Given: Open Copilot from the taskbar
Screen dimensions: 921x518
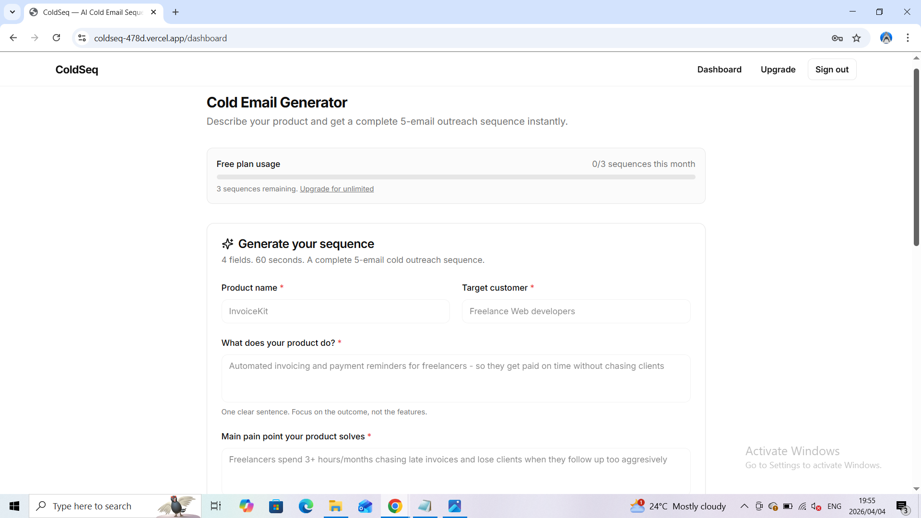Looking at the screenshot, I should [x=246, y=506].
